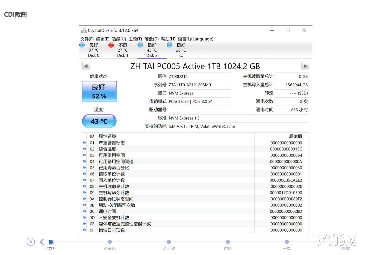Viewport: 365px width, 255px height.
Task: Click the transfer mode field PCIe 3.0 x4
Action: [199, 102]
